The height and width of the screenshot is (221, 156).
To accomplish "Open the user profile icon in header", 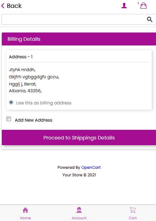I will (124, 6).
